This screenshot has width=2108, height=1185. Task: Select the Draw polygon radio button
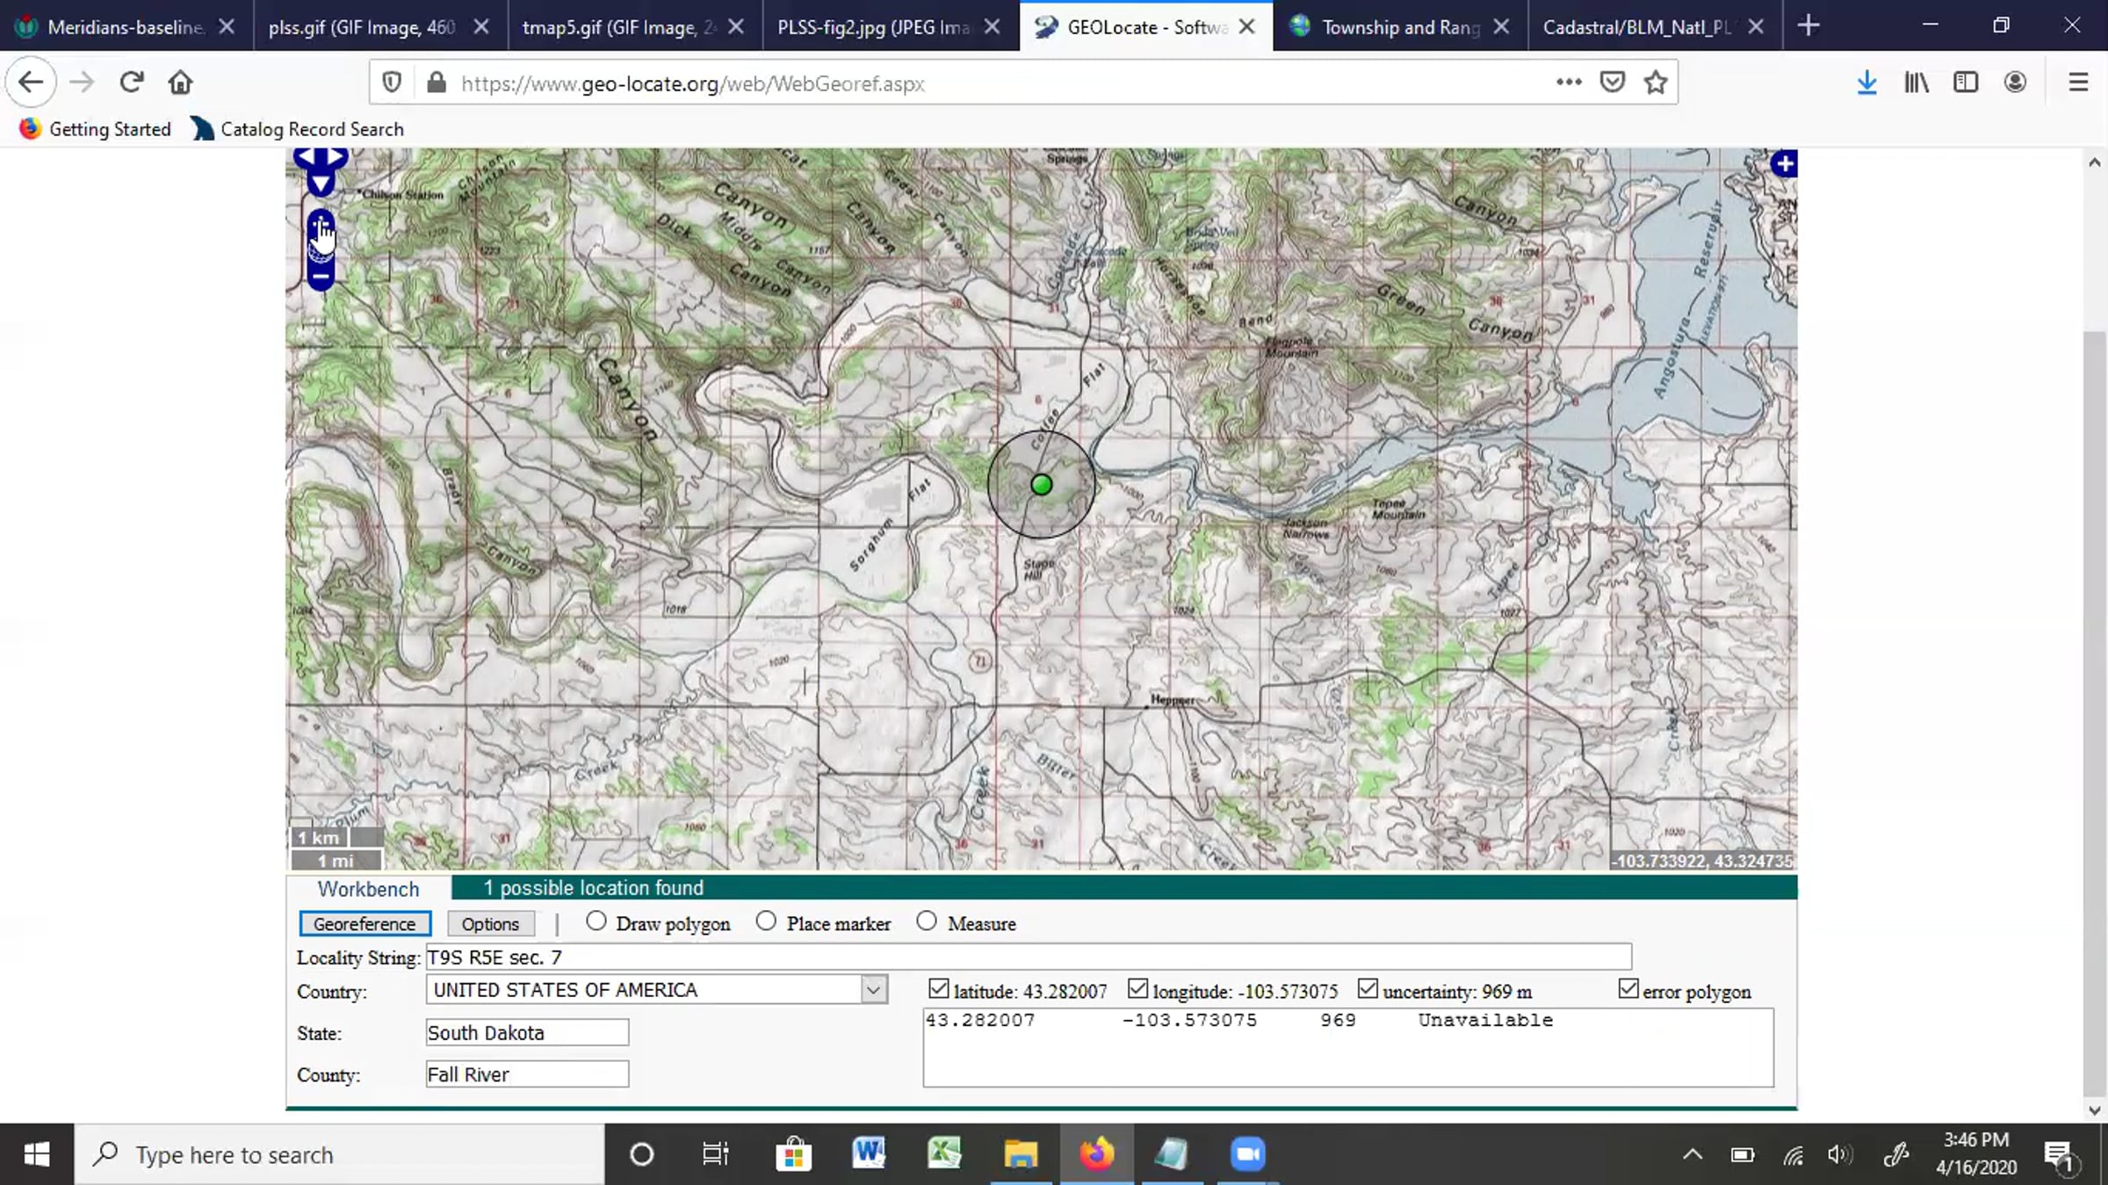point(596,921)
